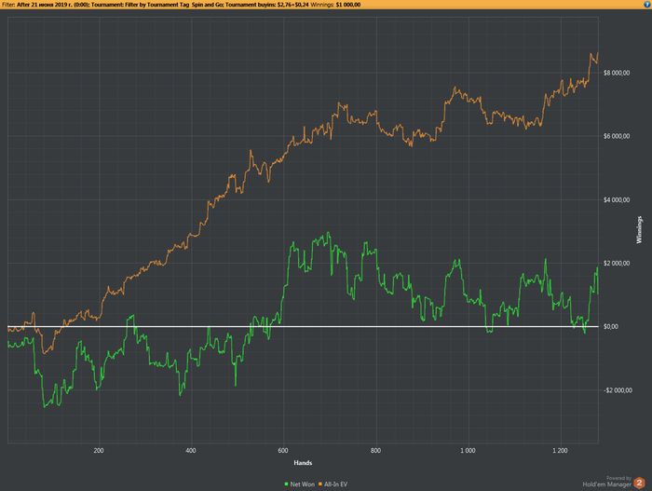Click the -$2 000,00 axis label
This screenshot has width=652, height=491.
[618, 390]
